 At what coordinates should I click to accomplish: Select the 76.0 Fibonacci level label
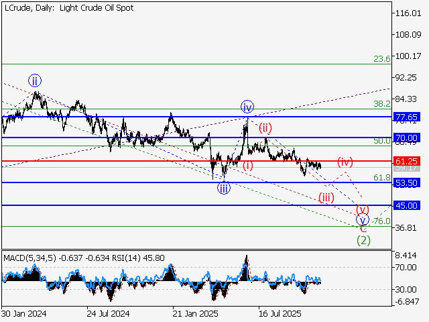click(381, 221)
